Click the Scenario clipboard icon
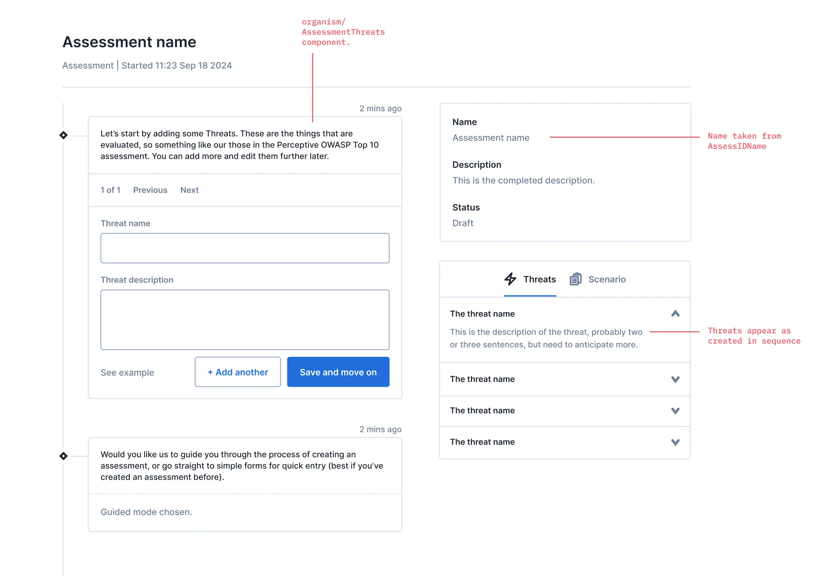Image resolution: width=816 pixels, height=576 pixels. 575,279
